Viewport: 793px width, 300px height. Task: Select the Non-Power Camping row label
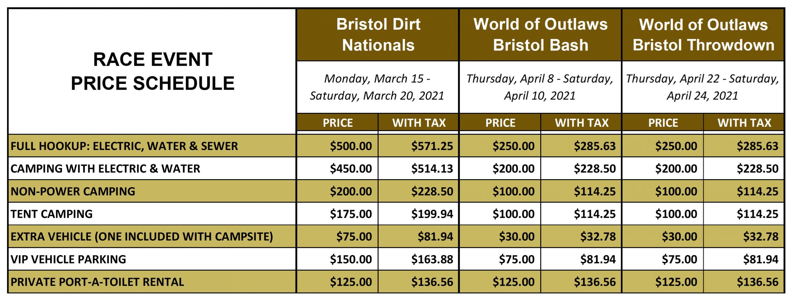point(73,191)
